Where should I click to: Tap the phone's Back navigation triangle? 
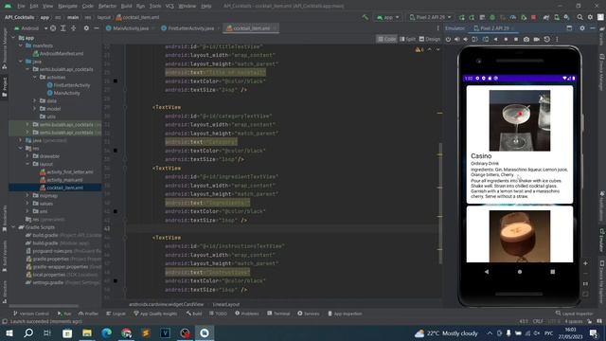487,272
